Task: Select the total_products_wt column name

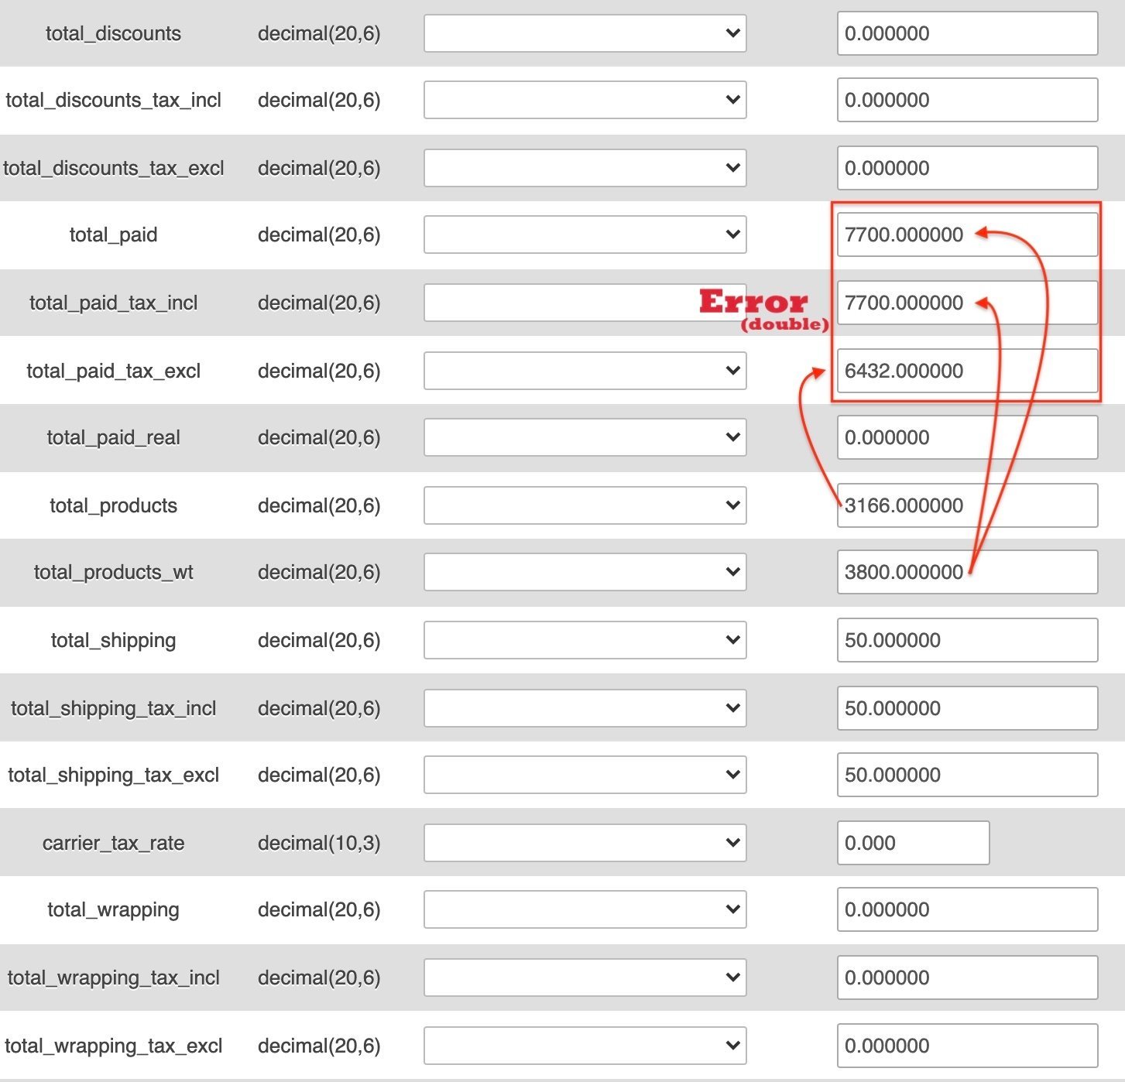Action: (114, 572)
